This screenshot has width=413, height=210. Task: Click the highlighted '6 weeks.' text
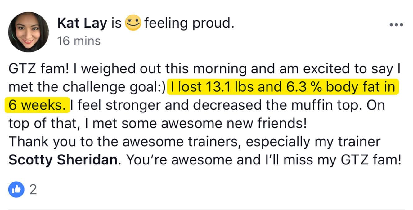(x=37, y=105)
